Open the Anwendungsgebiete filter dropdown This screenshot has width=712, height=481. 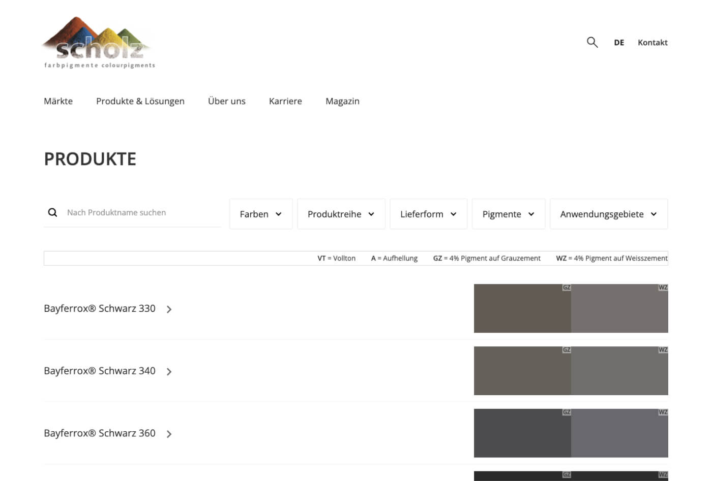[x=609, y=214]
